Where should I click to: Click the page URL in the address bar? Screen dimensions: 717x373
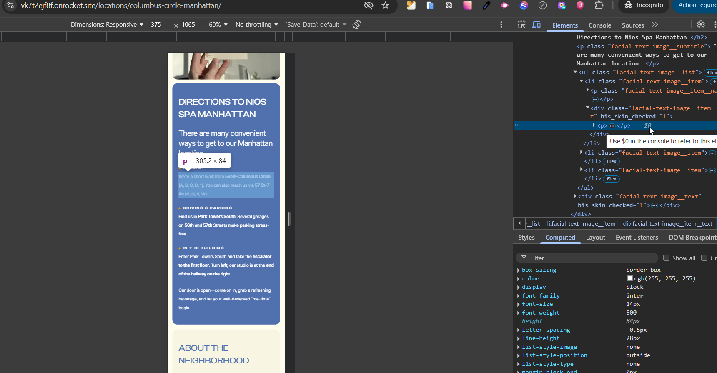[121, 5]
